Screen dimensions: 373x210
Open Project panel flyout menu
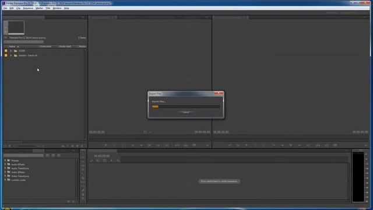click(x=83, y=17)
